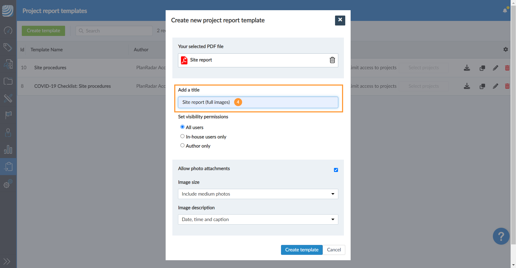Choose Author only visibility

[182, 145]
